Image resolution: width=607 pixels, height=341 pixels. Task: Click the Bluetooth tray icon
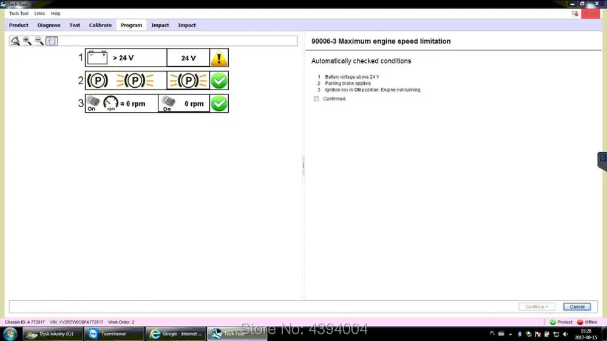[x=520, y=334]
